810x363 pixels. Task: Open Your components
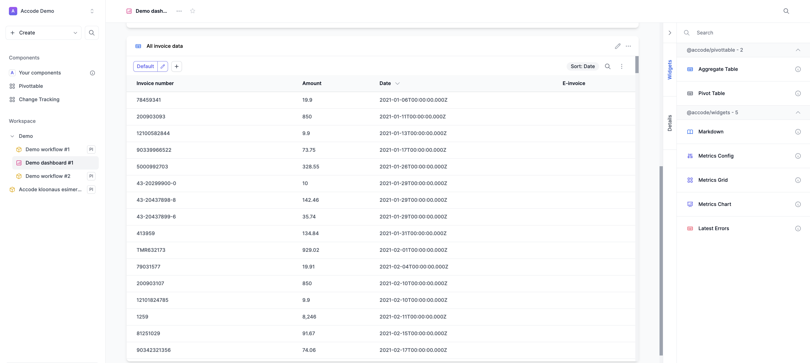[x=39, y=73]
